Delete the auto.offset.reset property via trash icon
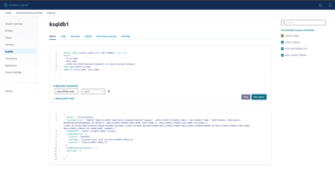The image size is (335, 170). [x=109, y=92]
